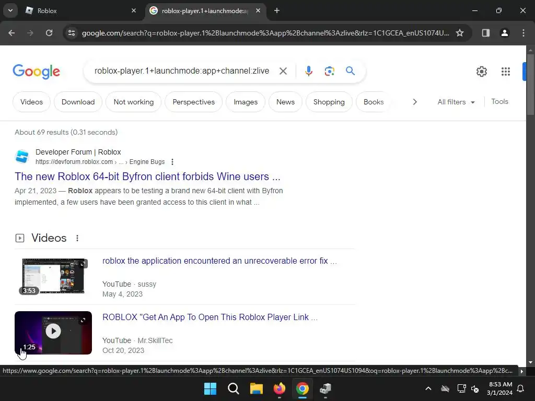Click the network tray icon
Screen dimensions: 535x401
[x=461, y=388]
